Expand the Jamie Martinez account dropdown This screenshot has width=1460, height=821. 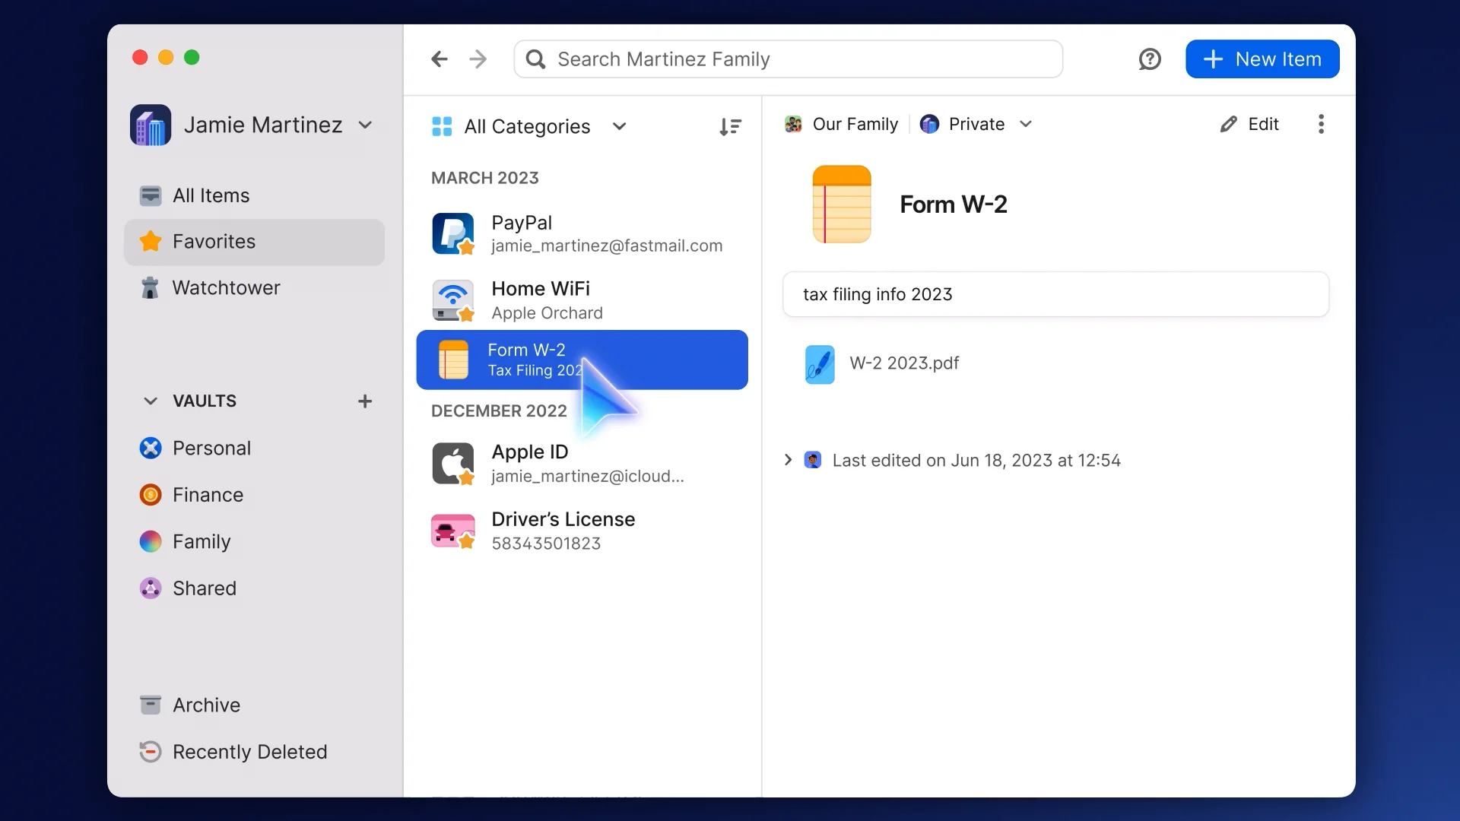(366, 125)
